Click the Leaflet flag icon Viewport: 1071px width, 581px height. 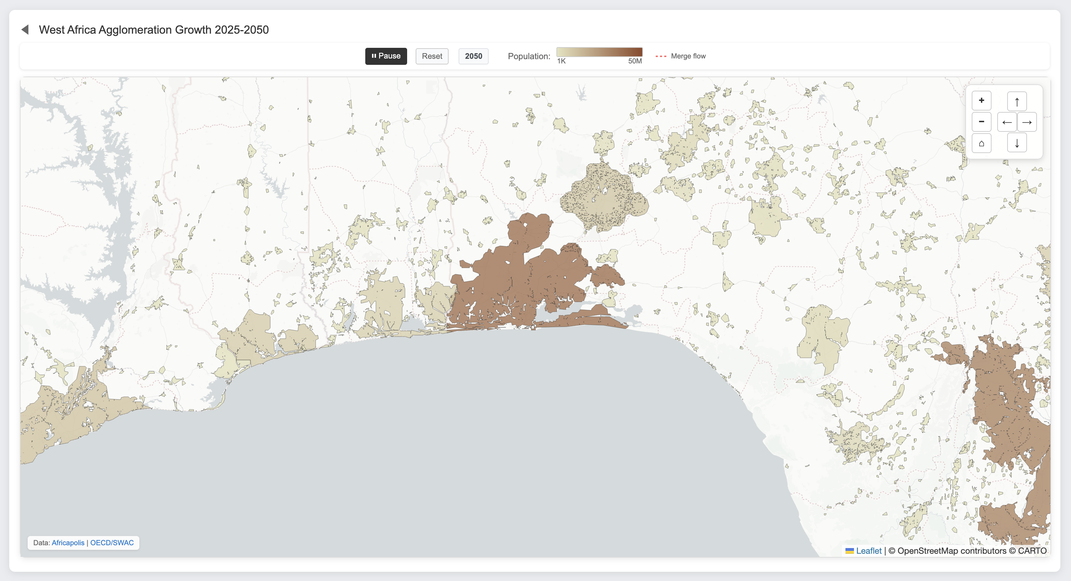pyautogui.click(x=849, y=551)
